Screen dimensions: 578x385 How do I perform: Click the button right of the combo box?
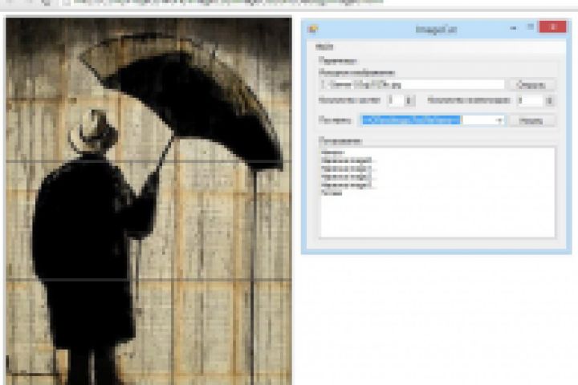531,120
